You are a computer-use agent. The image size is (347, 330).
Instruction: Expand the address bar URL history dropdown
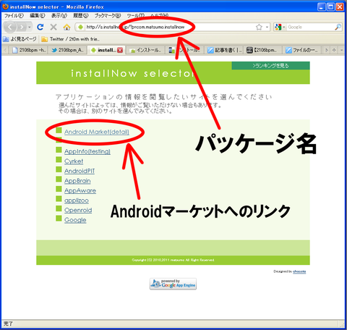coord(267,27)
